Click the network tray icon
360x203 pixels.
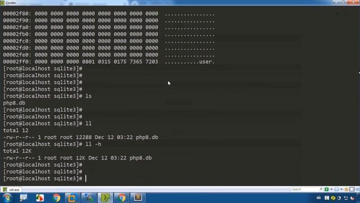click(346, 198)
